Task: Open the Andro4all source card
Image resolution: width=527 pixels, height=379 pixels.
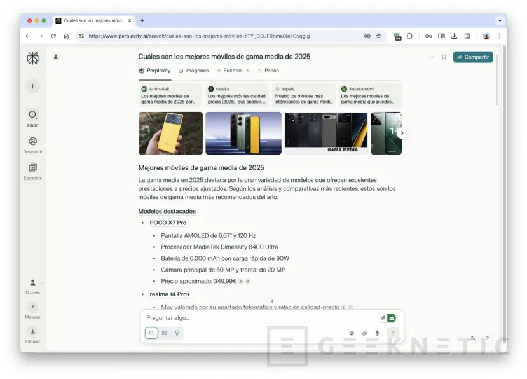Action: [x=170, y=95]
